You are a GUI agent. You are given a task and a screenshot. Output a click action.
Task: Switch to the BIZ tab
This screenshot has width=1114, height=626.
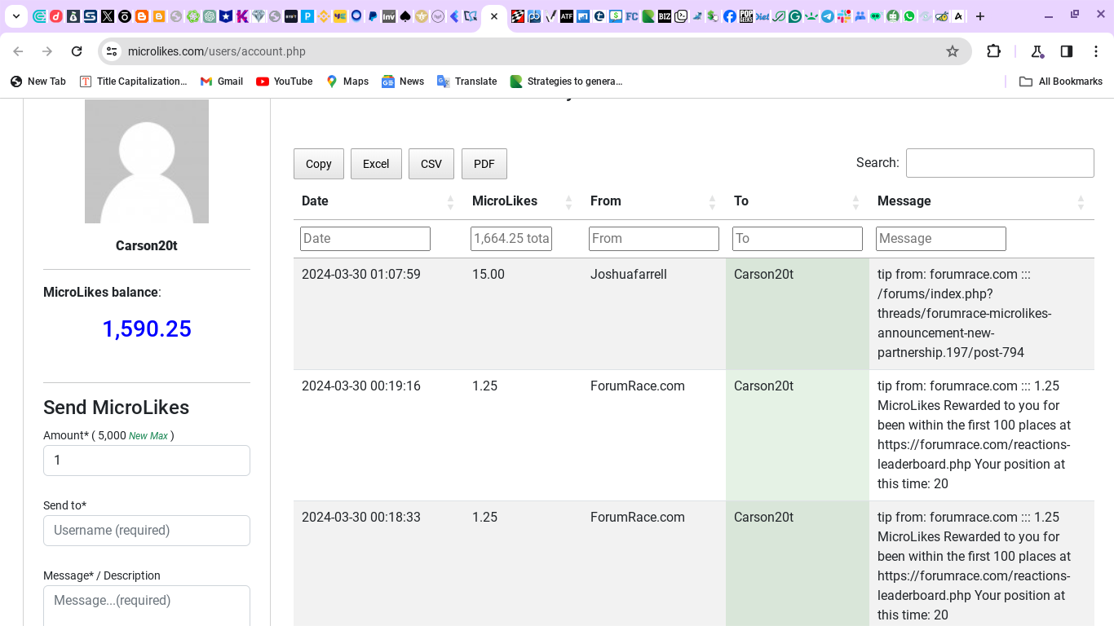pyautogui.click(x=664, y=16)
